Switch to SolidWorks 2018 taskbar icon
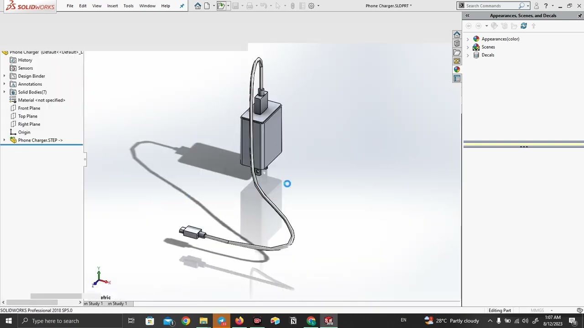Viewport: 584px width, 328px height. pyautogui.click(x=328, y=321)
